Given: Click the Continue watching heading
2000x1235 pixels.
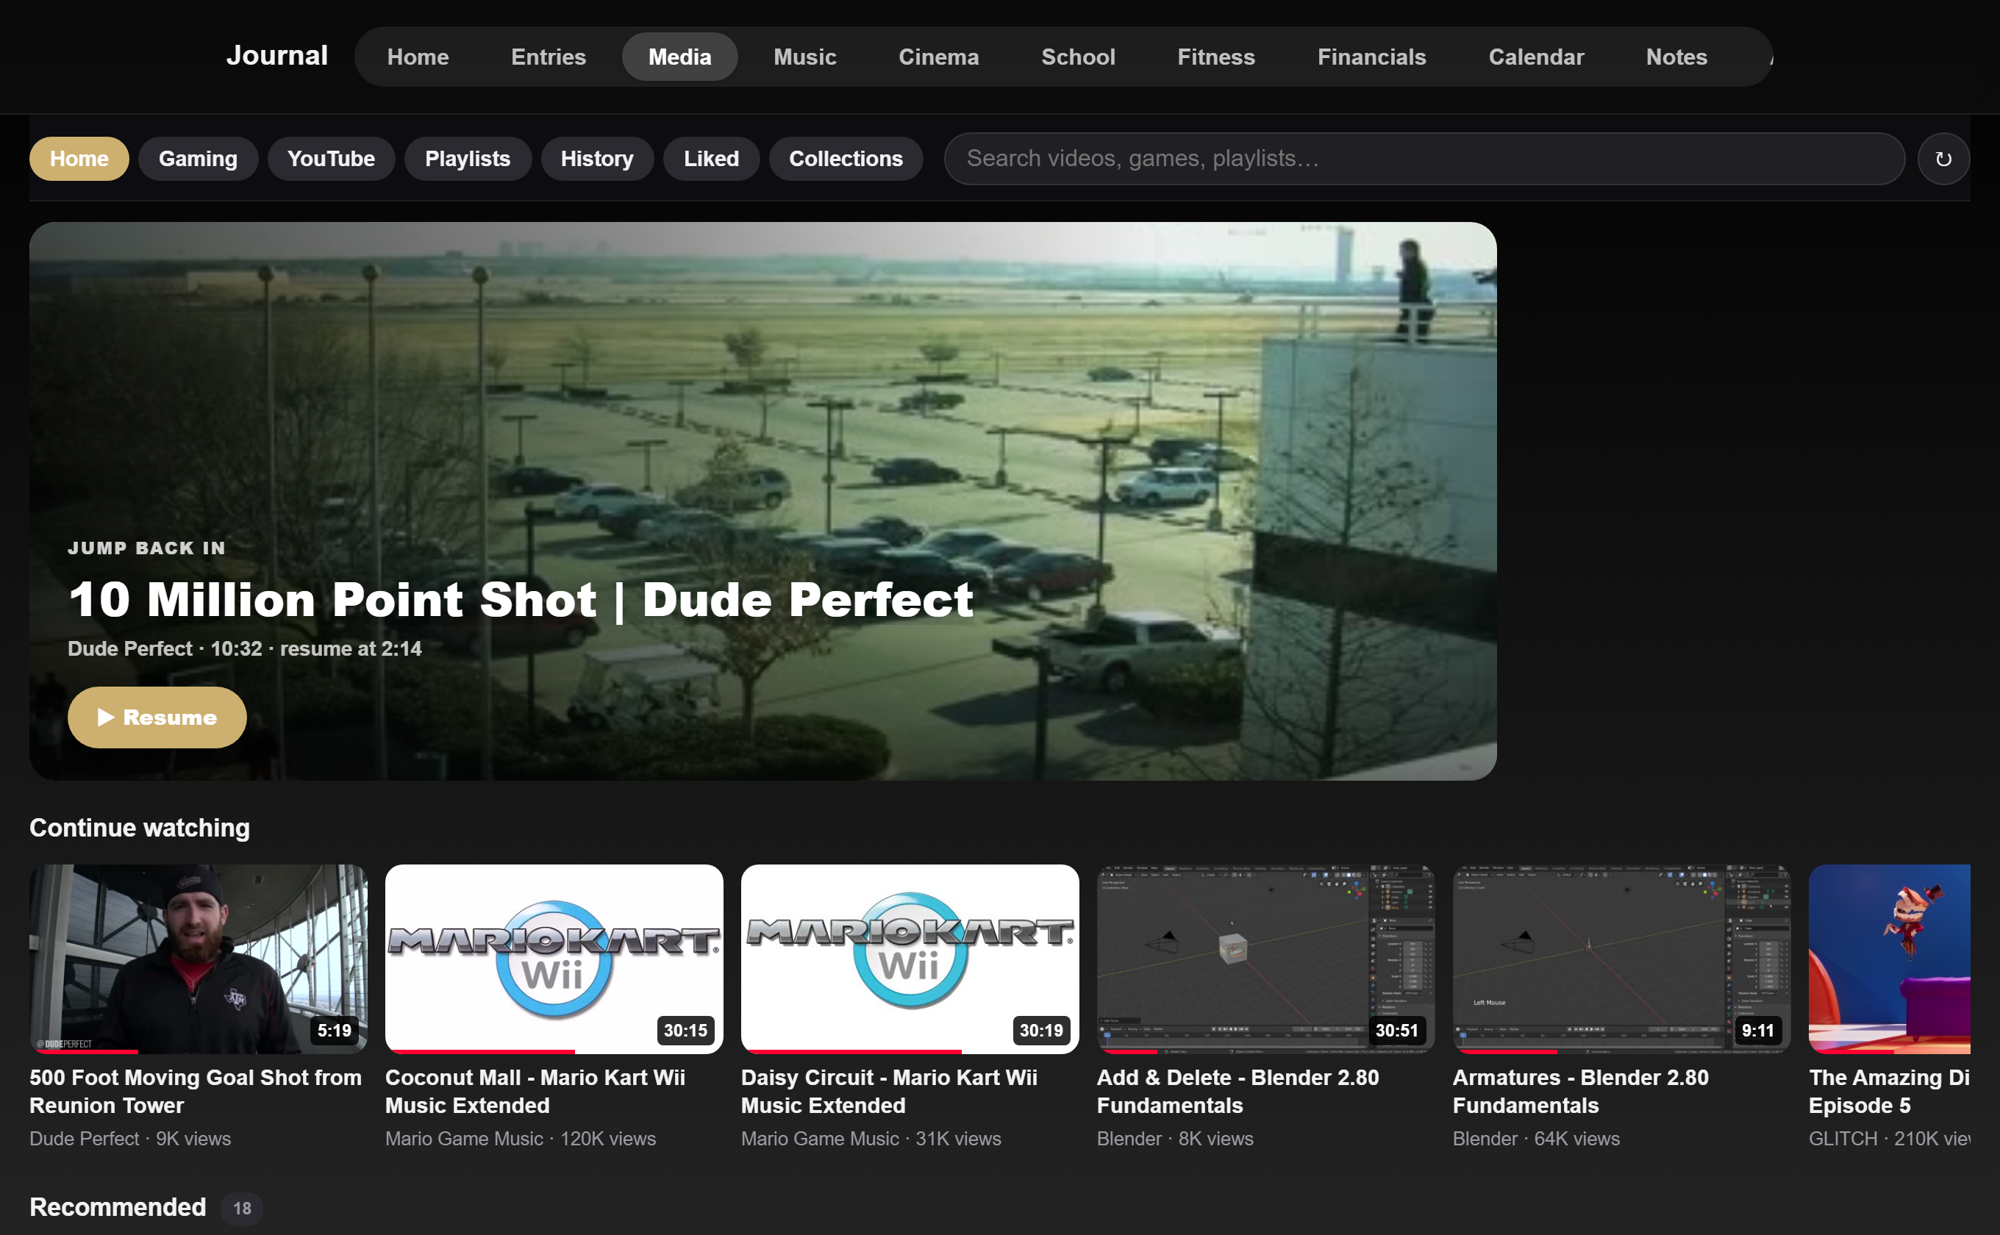Looking at the screenshot, I should point(140,828).
